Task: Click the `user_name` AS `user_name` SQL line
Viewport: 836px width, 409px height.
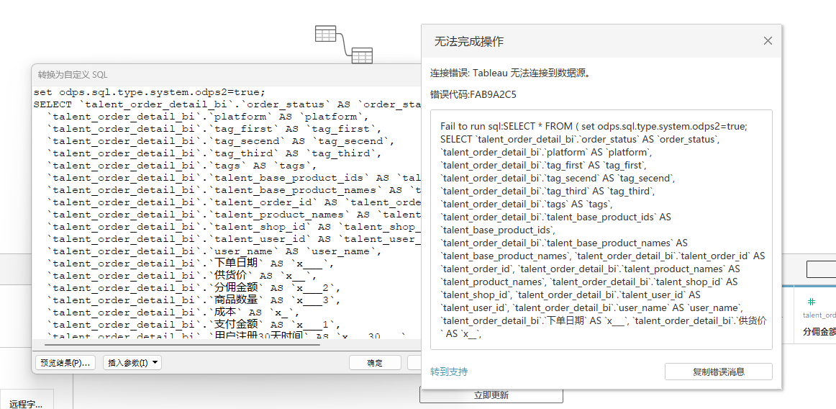Action: point(214,251)
